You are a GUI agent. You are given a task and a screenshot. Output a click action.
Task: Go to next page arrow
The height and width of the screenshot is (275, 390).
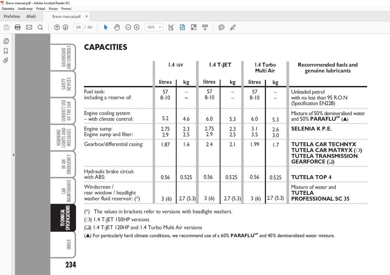pyautogui.click(x=65, y=27)
